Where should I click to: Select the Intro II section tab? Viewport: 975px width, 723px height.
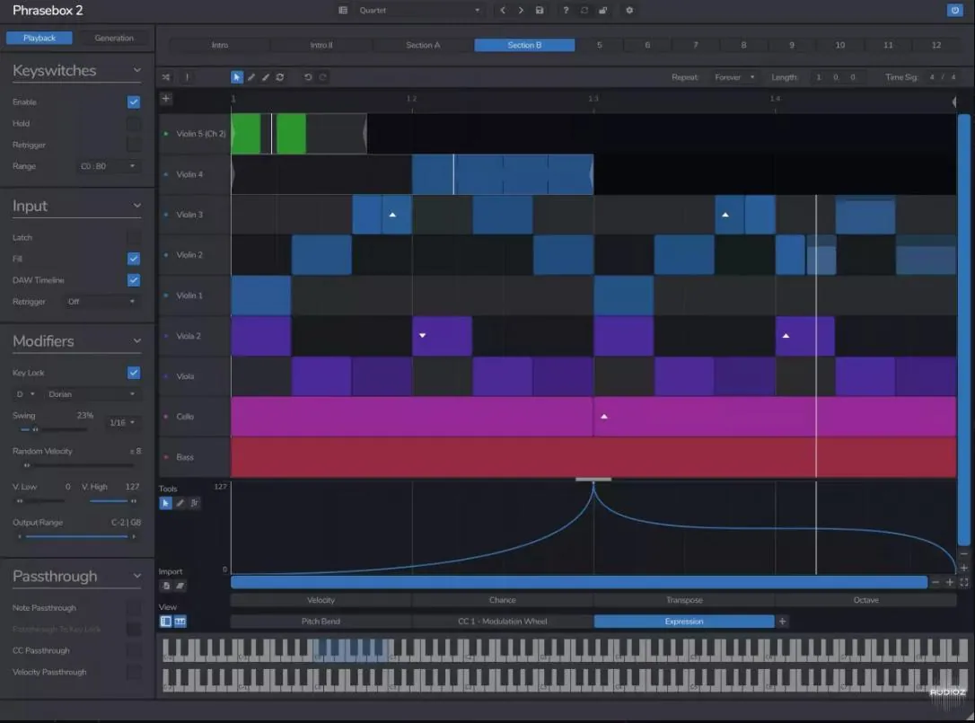(321, 43)
